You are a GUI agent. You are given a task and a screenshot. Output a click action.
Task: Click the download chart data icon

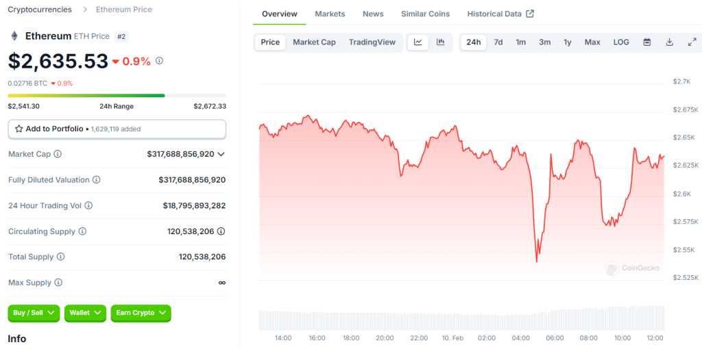click(670, 42)
